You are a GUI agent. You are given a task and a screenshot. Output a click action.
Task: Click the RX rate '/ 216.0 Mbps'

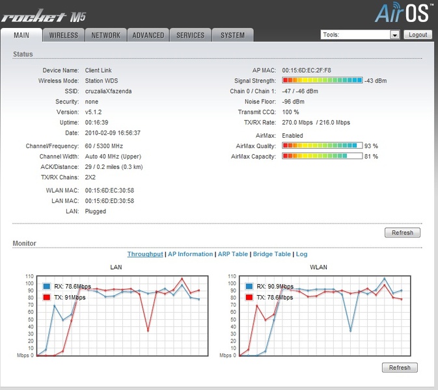click(x=333, y=122)
